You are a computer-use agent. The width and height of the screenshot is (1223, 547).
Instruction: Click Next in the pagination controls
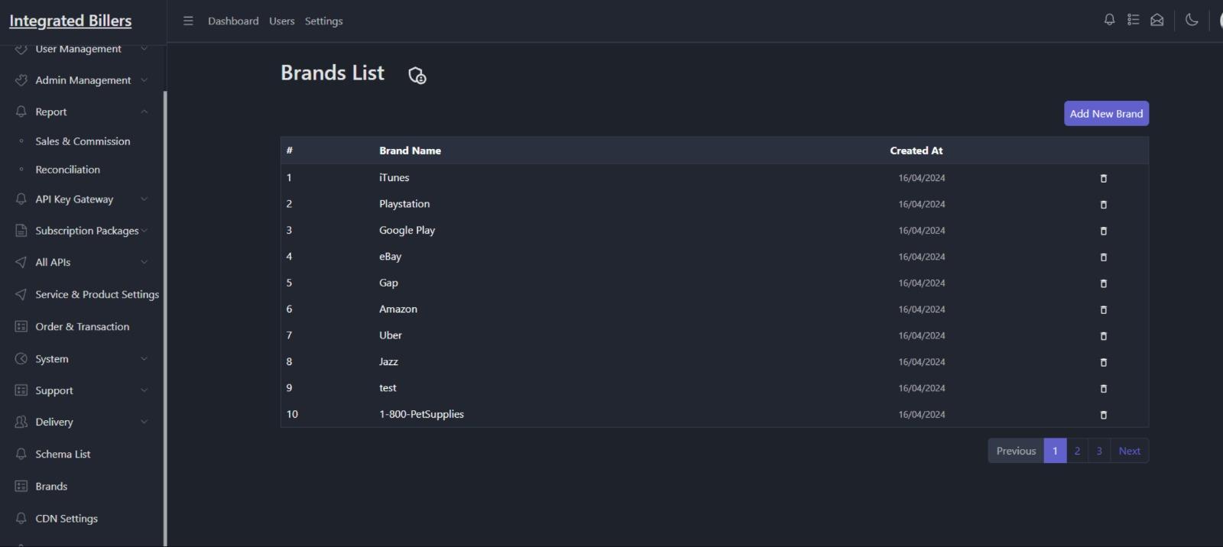tap(1129, 451)
